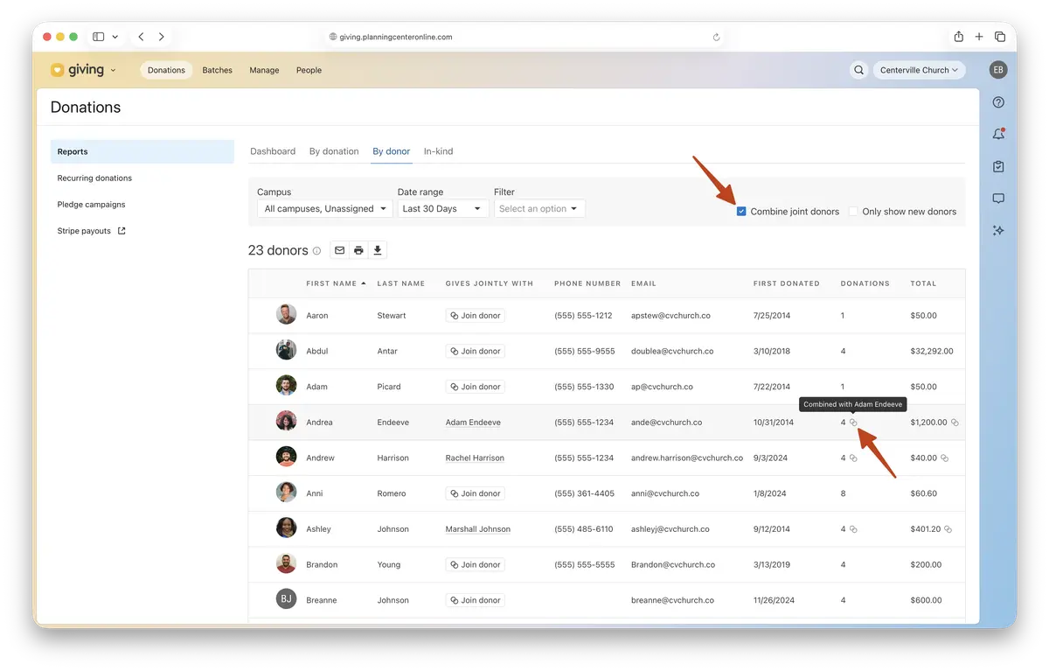Uncheck Combine joint donors checkbox
The width and height of the screenshot is (1049, 671).
point(741,212)
